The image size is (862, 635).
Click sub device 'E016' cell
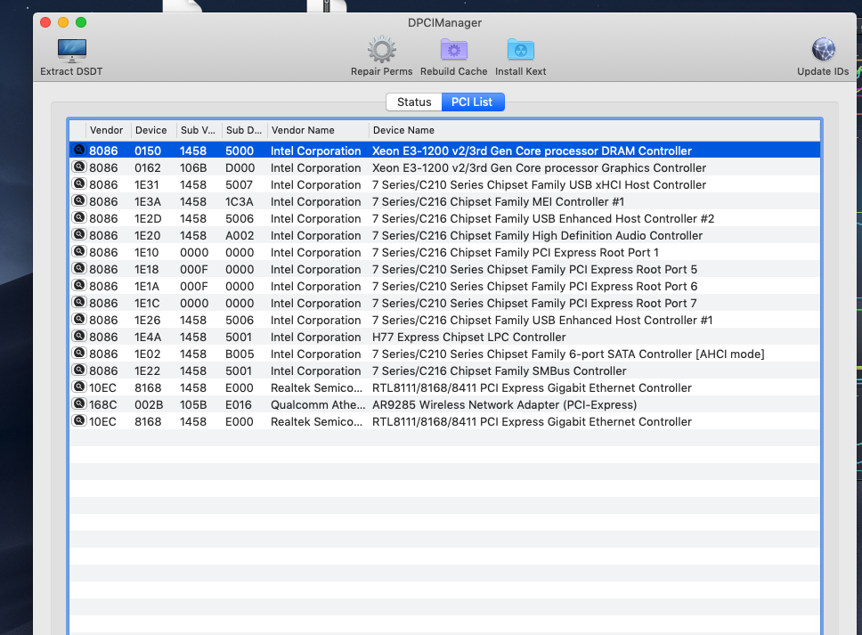[x=239, y=404]
